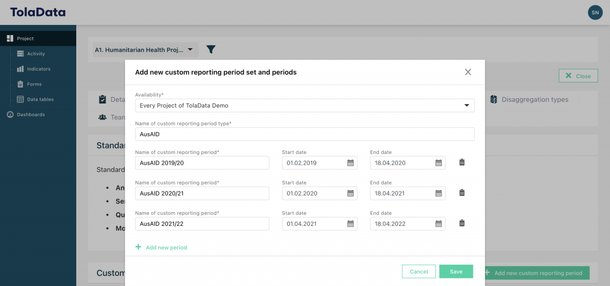Click the start date field 01.04.2021
The width and height of the screenshot is (610, 286).
(x=319, y=224)
